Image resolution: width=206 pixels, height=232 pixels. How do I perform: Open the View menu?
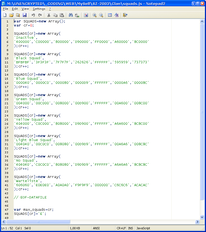(x=25, y=9)
